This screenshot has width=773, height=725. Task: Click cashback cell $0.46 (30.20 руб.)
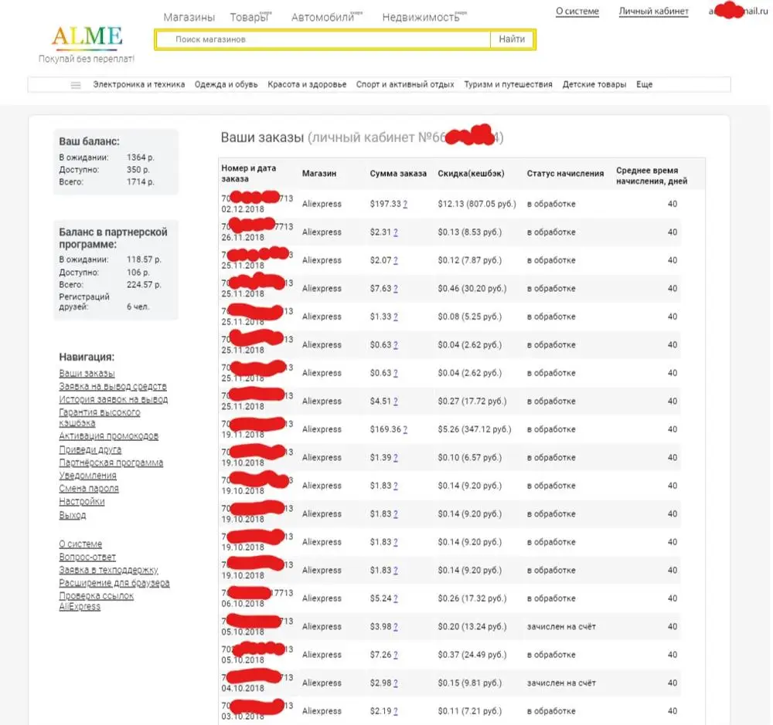(x=472, y=289)
